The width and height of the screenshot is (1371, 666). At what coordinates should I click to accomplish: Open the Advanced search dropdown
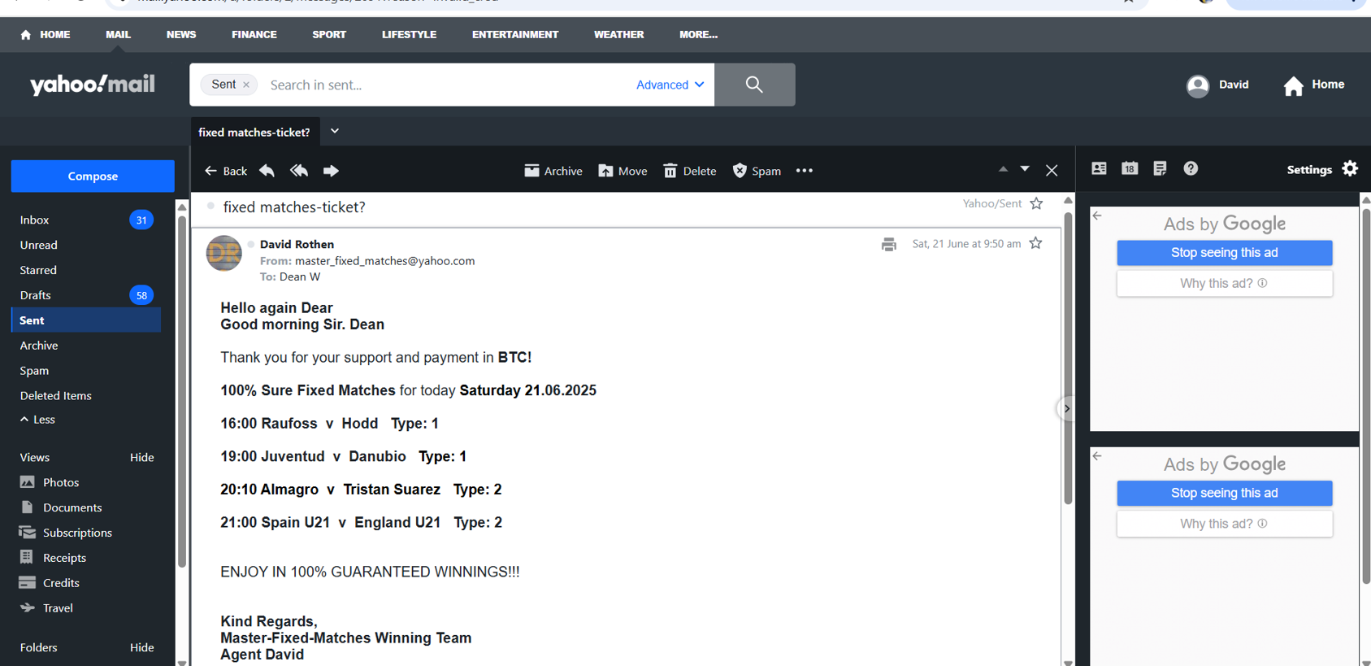pos(670,85)
